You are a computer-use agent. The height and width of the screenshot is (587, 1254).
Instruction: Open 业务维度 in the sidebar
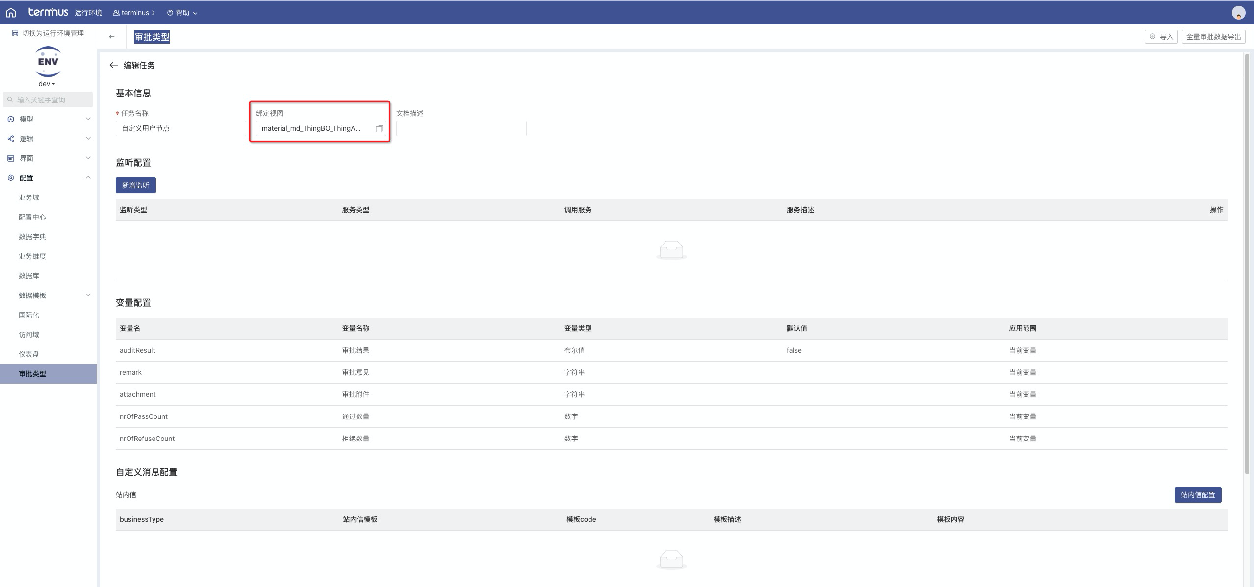pyautogui.click(x=32, y=256)
